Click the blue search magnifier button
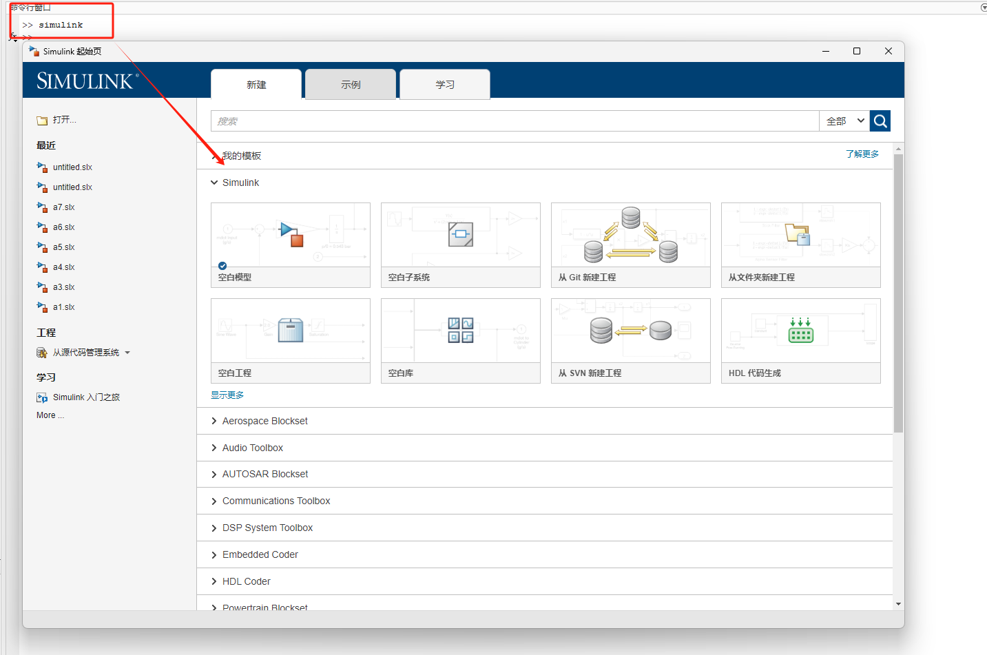The image size is (987, 655). pos(880,121)
